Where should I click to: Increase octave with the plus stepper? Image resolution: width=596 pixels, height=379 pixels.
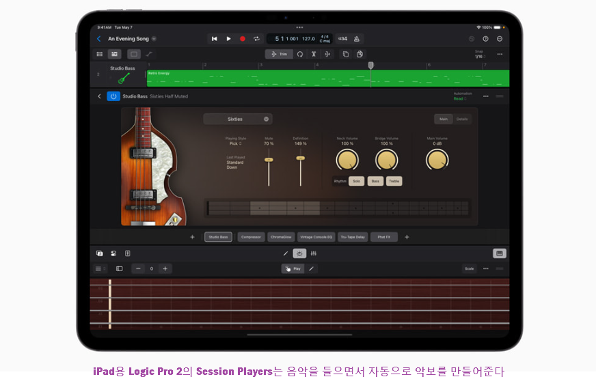click(165, 268)
